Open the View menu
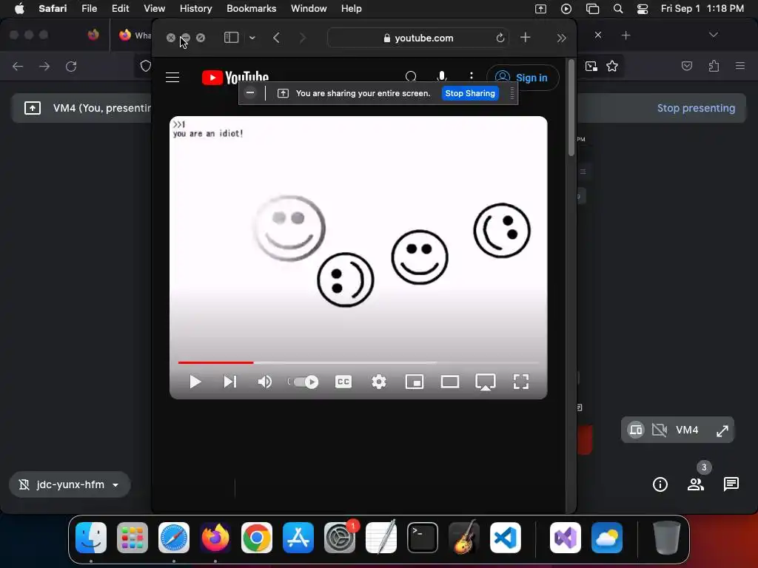This screenshot has width=758, height=568. (154, 9)
